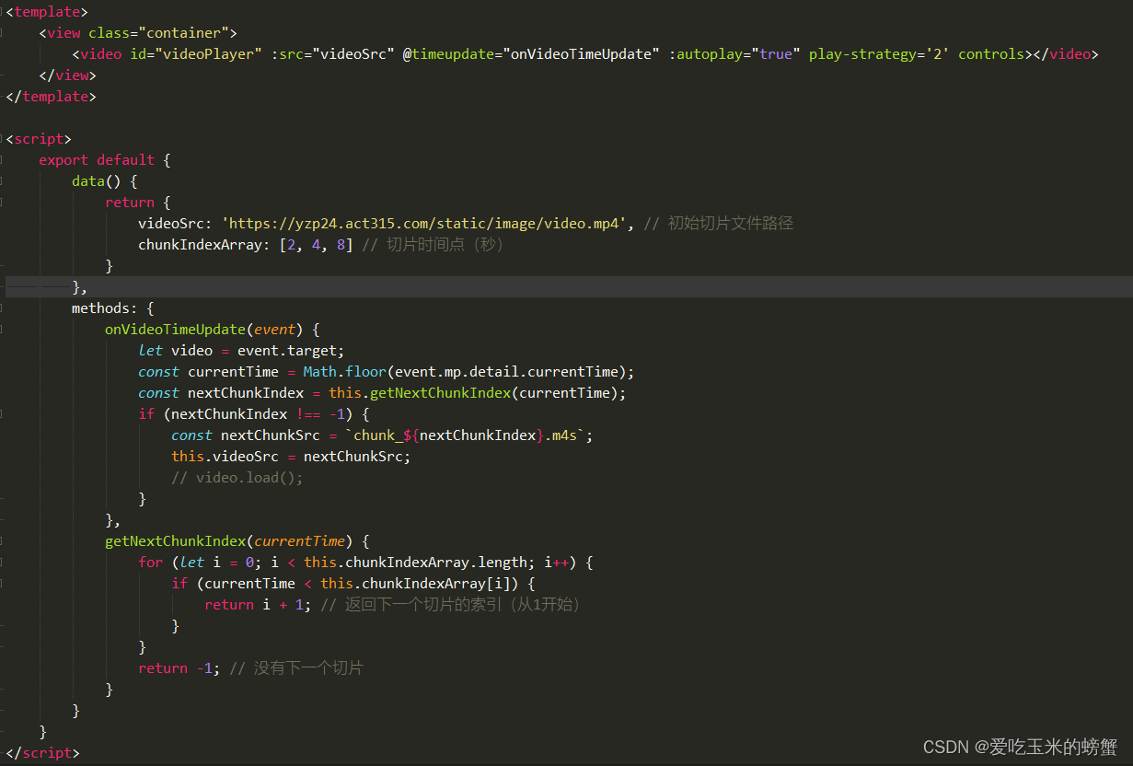Click the opening <script> tag
The height and width of the screenshot is (766, 1133).
(x=39, y=139)
